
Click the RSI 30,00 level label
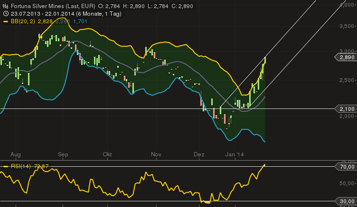(348, 202)
